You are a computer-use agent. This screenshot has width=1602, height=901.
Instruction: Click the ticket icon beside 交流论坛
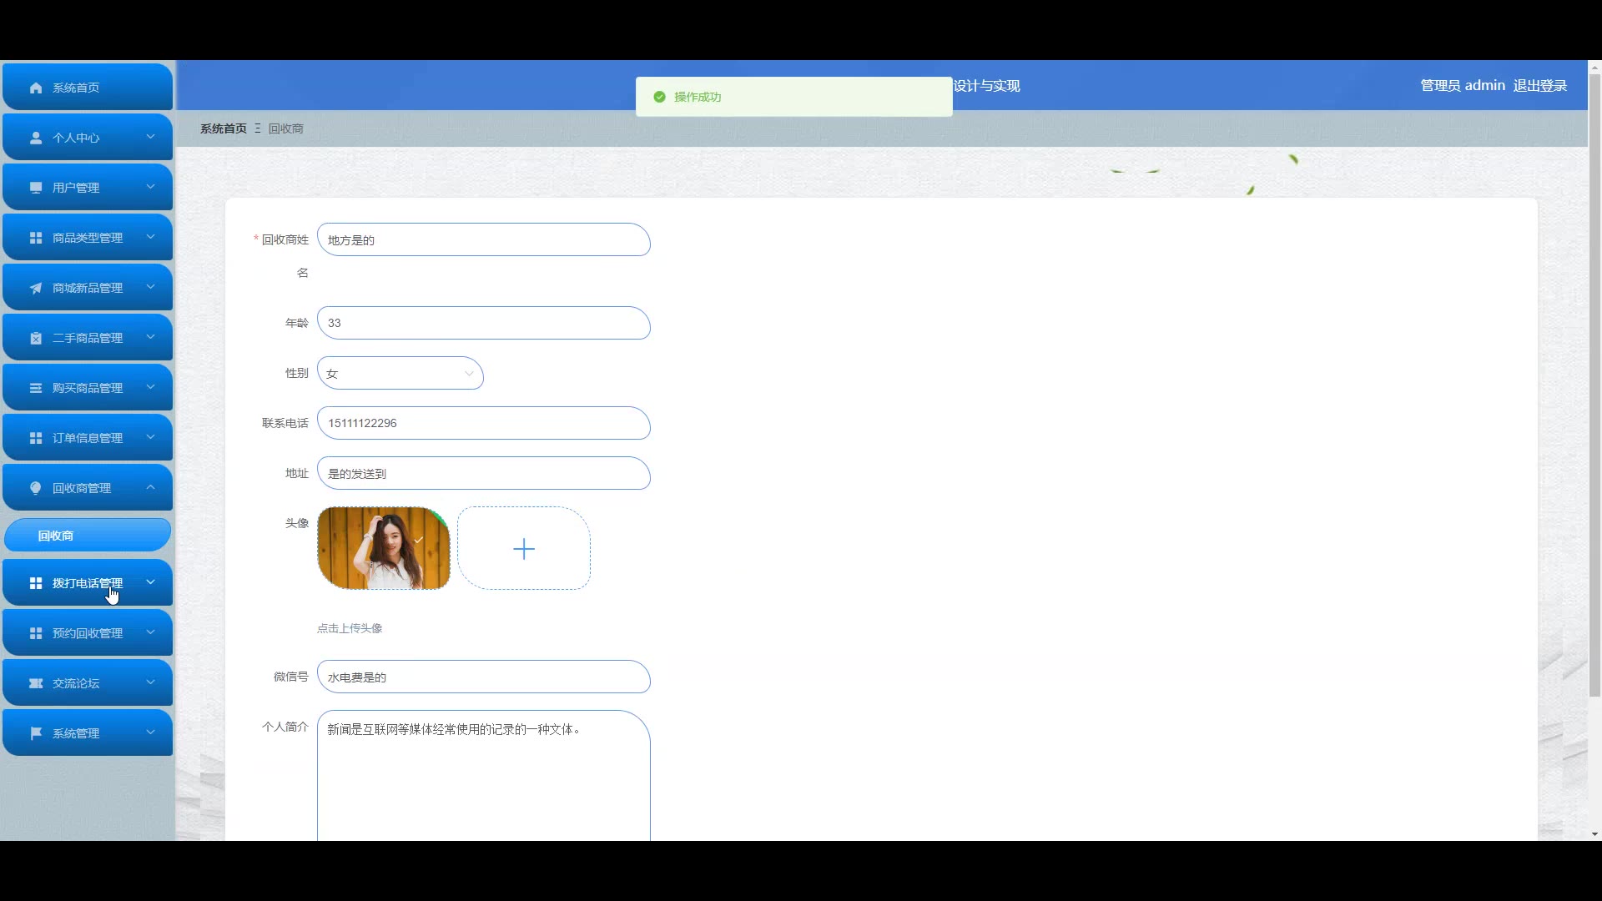pyautogui.click(x=36, y=683)
